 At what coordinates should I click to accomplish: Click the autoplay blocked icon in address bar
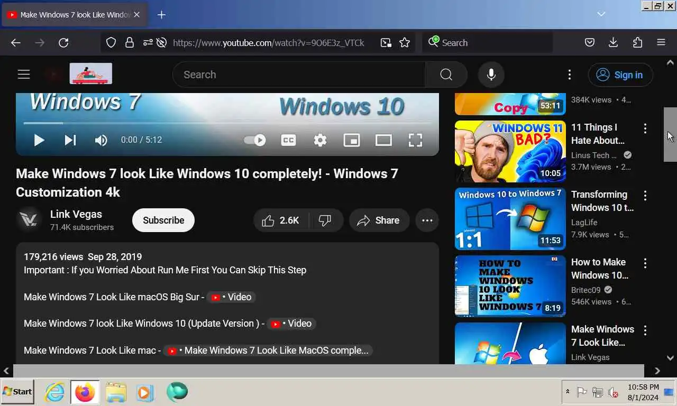click(162, 43)
